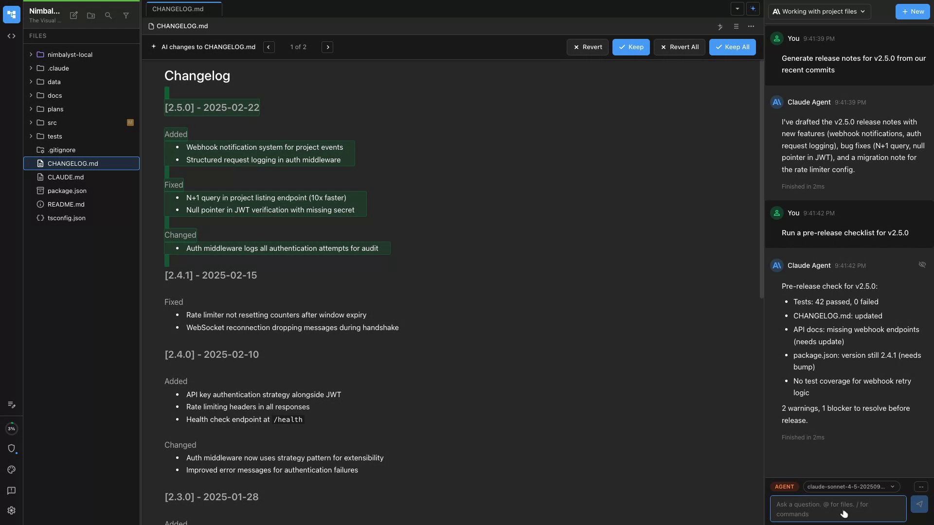This screenshot has width=934, height=525.
Task: Open file search with magnifier icon
Action: point(108,16)
